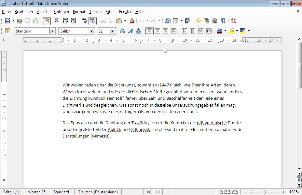The width and height of the screenshot is (302, 195).
Task: Insert a table with Table icon
Action: point(176,21)
